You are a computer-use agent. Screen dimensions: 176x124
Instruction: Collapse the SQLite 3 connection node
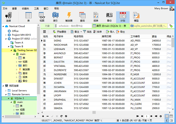[9, 98]
